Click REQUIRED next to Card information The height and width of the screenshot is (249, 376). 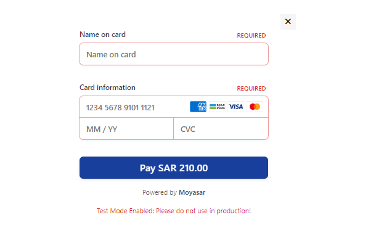click(x=251, y=89)
